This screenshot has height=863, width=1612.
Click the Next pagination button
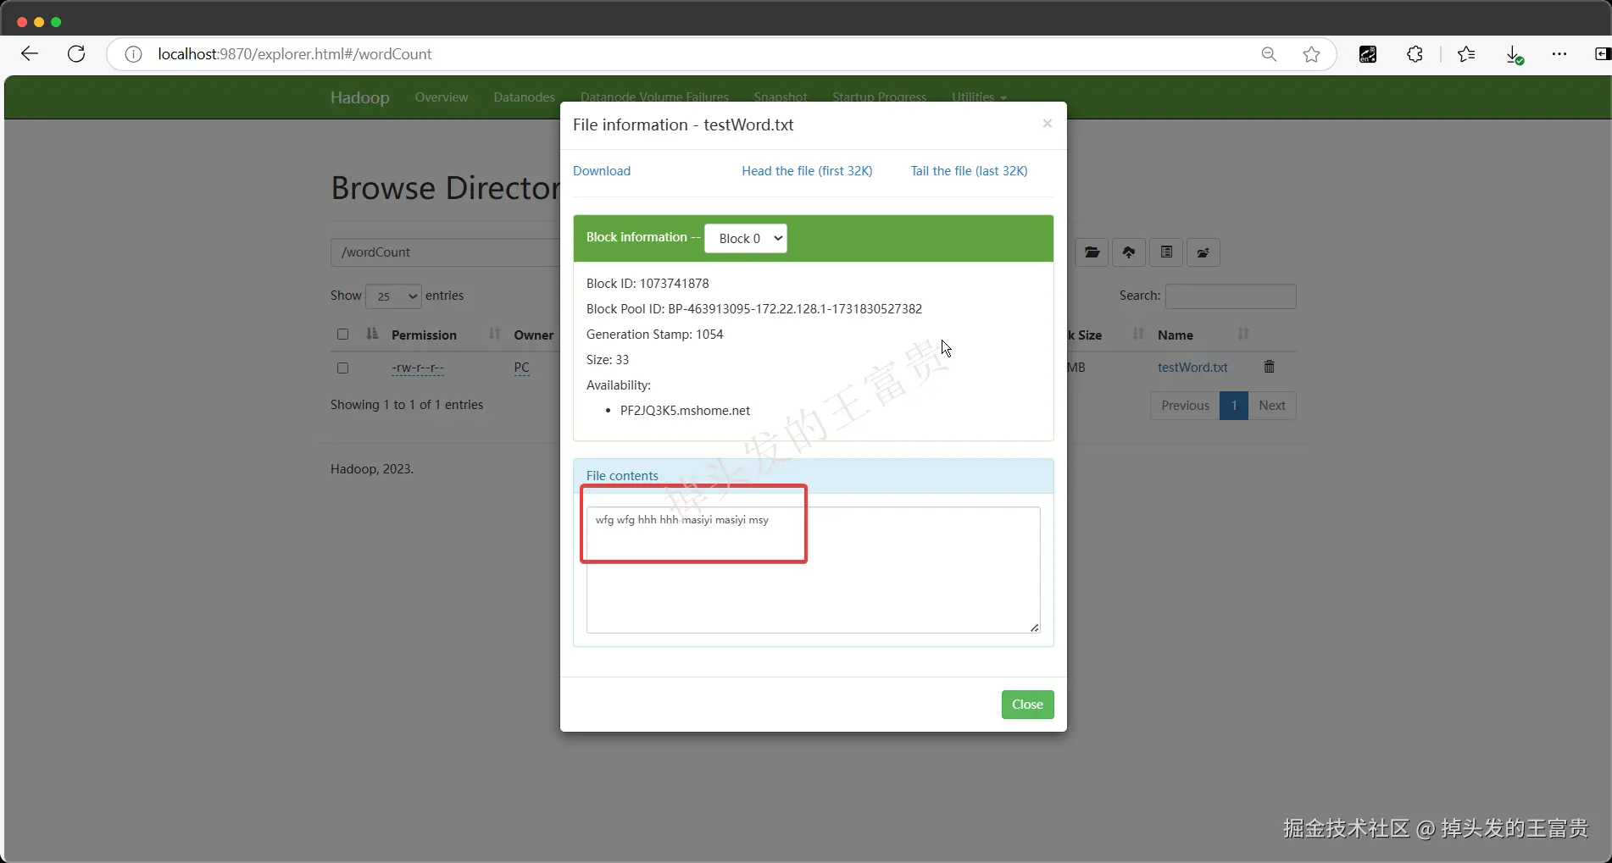point(1272,406)
